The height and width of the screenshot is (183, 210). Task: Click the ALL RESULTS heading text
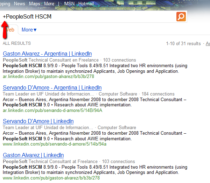tap(17, 43)
